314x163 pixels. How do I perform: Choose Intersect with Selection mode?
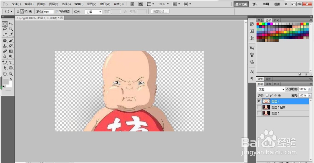click(30, 12)
